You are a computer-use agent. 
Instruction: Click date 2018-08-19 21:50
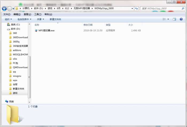coord(93,30)
